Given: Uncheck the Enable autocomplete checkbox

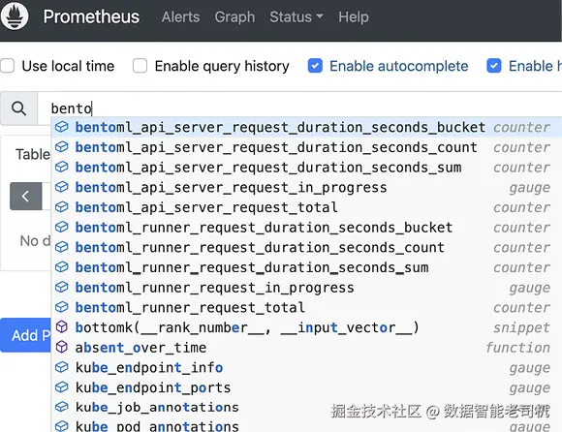Looking at the screenshot, I should [x=315, y=66].
